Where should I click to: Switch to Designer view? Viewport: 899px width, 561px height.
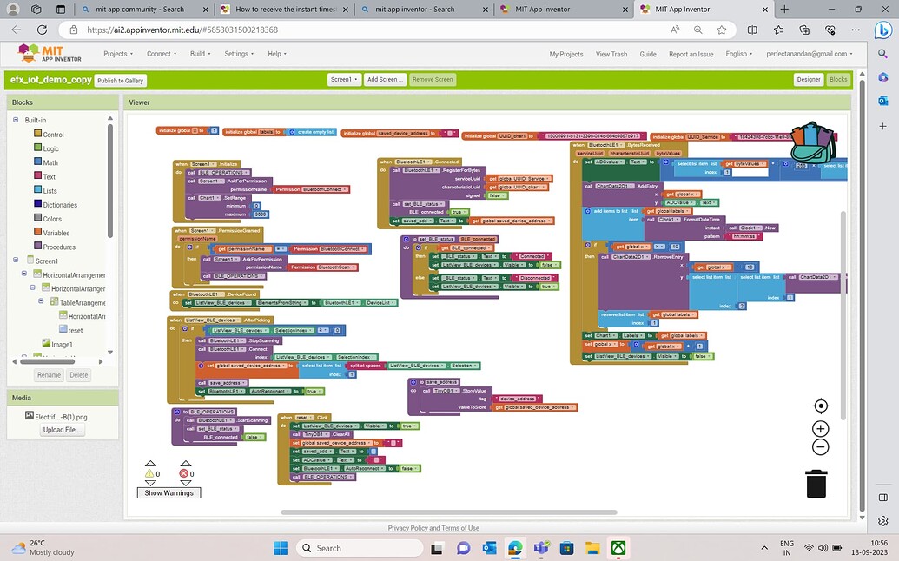click(809, 80)
